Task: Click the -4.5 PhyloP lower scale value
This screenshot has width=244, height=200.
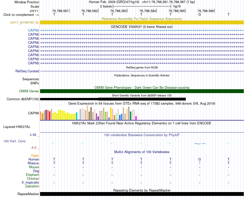Action: click(33, 148)
